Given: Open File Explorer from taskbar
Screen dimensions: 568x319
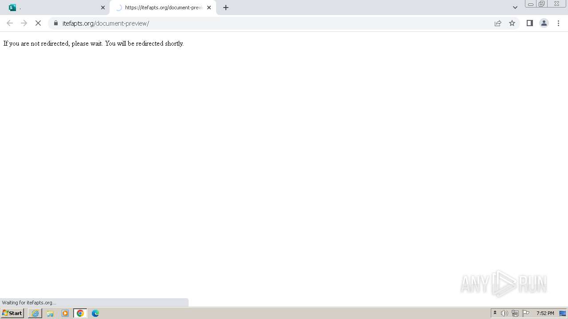Looking at the screenshot, I should [50, 313].
